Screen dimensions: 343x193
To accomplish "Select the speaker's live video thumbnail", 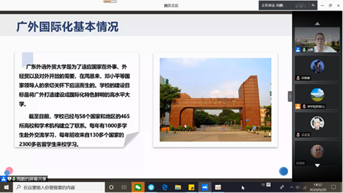I will click(x=317, y=39).
